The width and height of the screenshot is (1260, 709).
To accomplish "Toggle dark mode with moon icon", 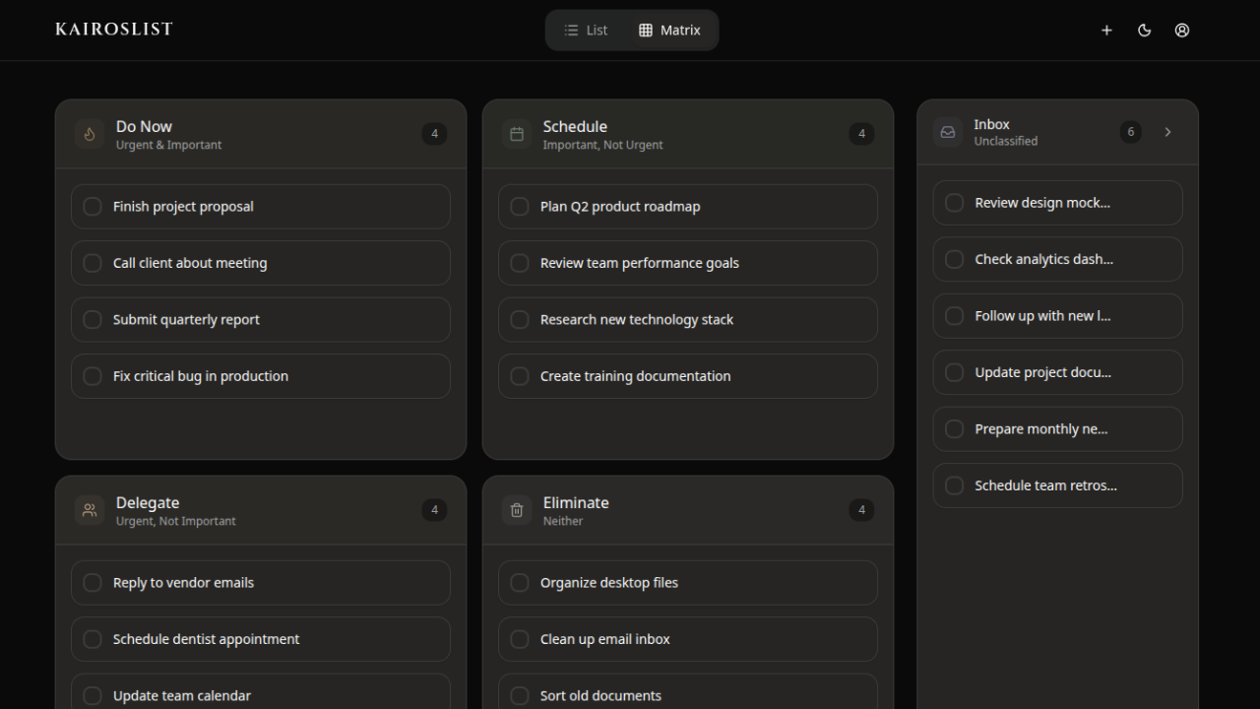I will (x=1144, y=31).
